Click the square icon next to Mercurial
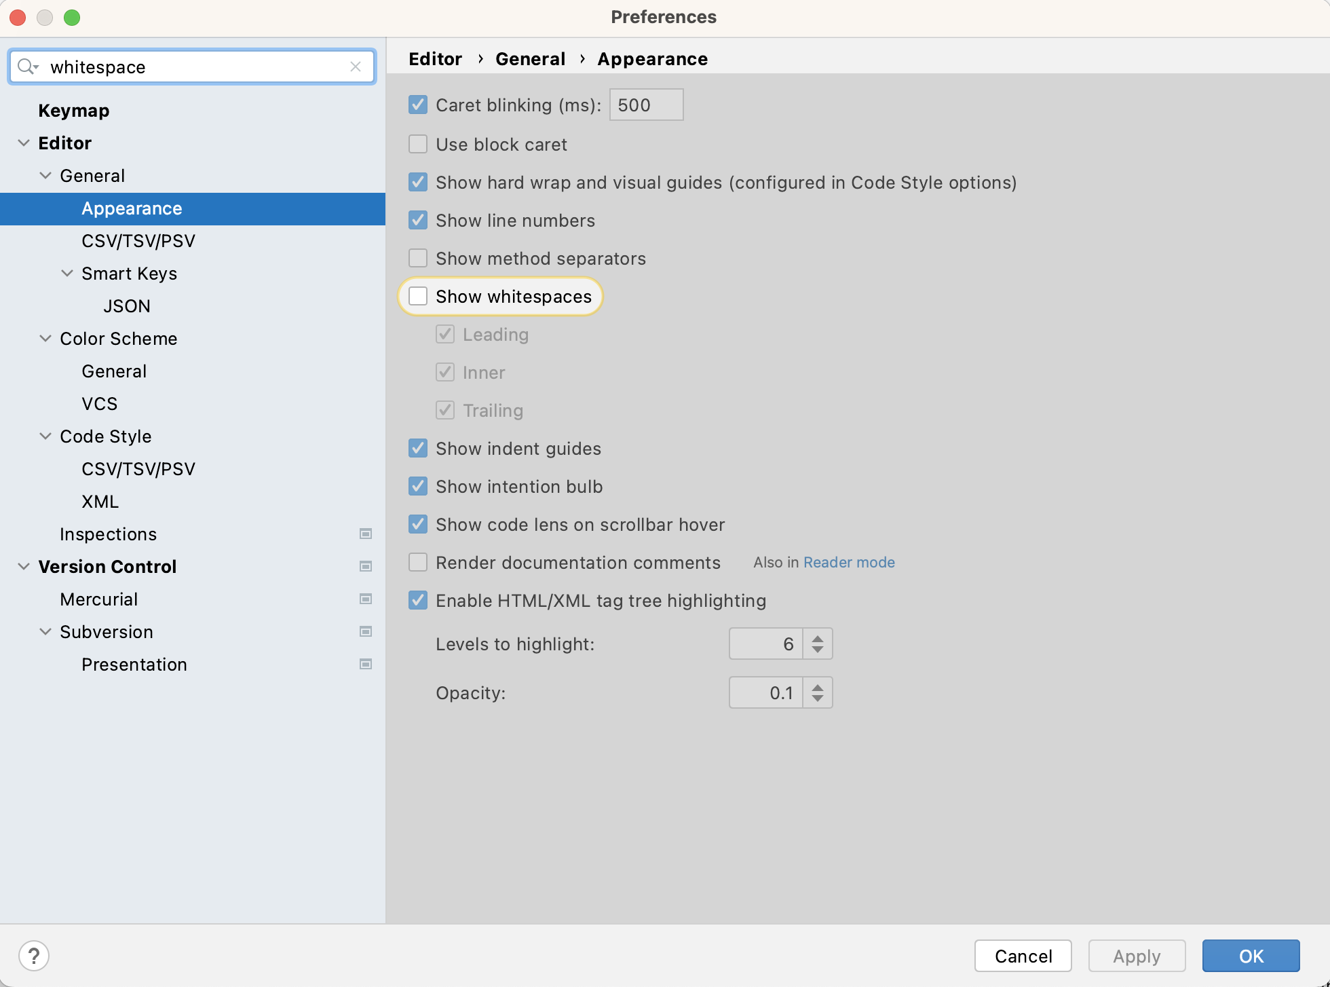The image size is (1330, 987). click(x=366, y=599)
